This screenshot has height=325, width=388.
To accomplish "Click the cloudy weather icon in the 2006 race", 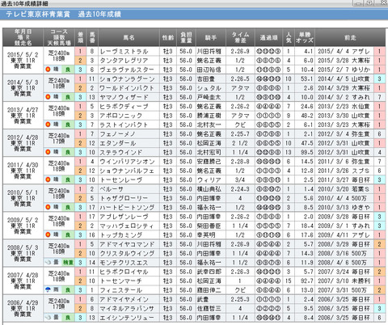I will (x=48, y=318).
